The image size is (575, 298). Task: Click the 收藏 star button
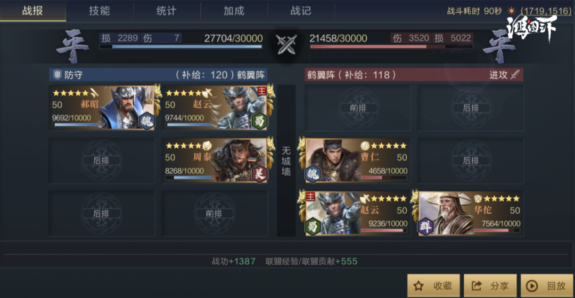tap(433, 286)
